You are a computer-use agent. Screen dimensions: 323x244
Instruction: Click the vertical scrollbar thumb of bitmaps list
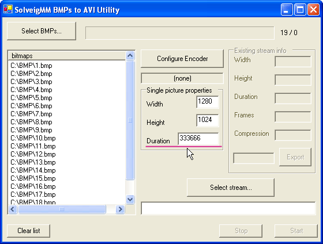pyautogui.click(x=130, y=120)
